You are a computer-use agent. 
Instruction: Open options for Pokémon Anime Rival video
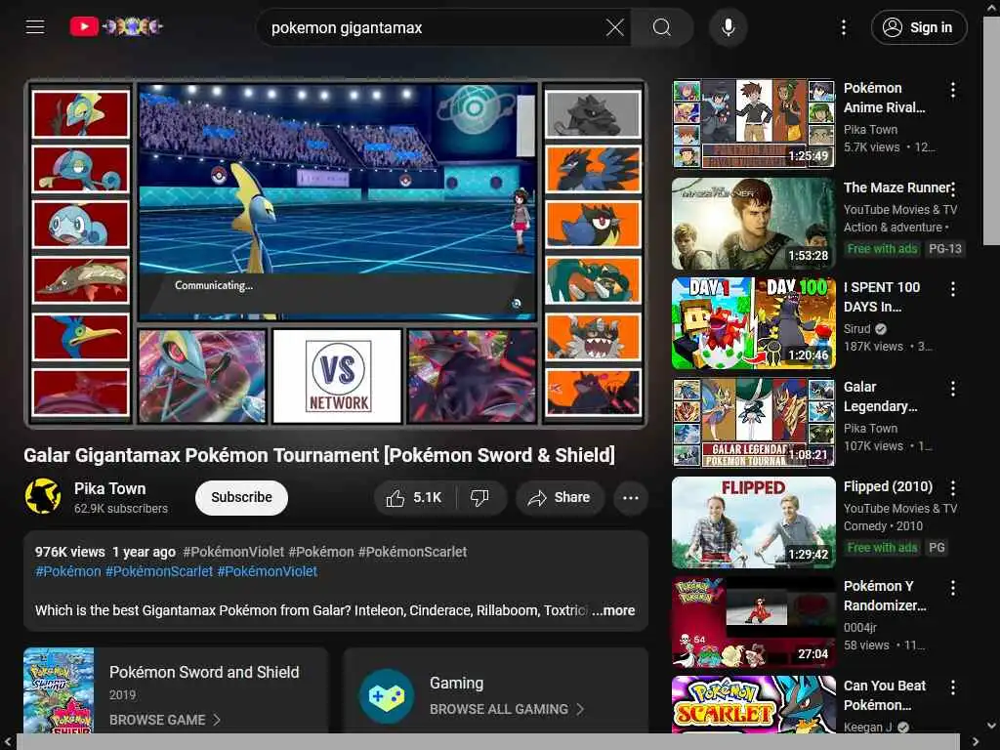click(953, 90)
